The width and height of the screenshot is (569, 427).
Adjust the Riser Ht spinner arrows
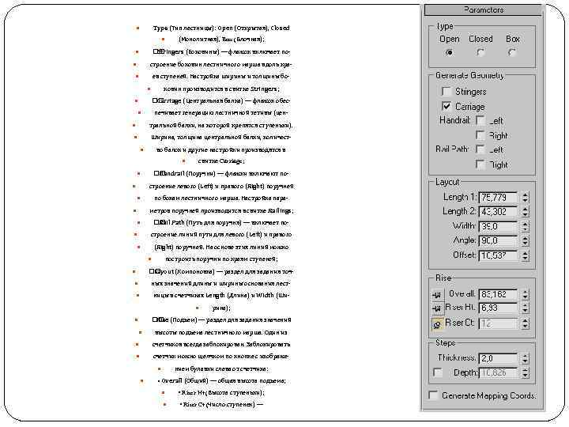coord(525,308)
